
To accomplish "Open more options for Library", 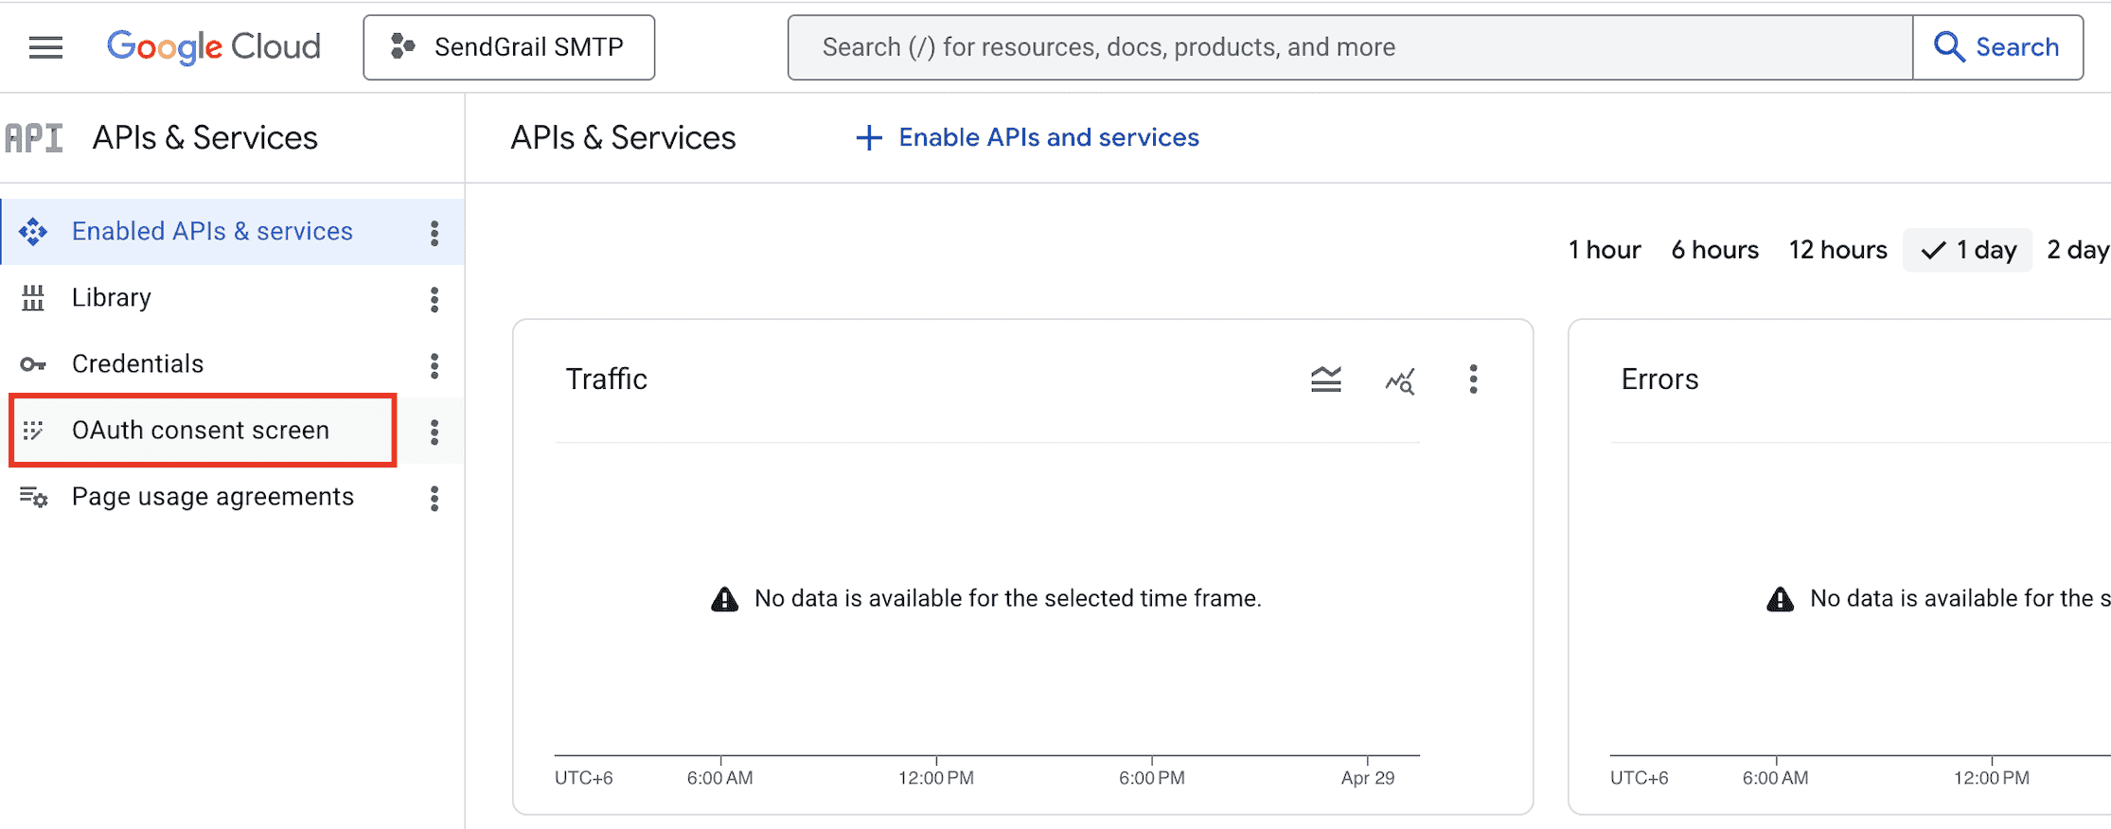I will tap(435, 299).
